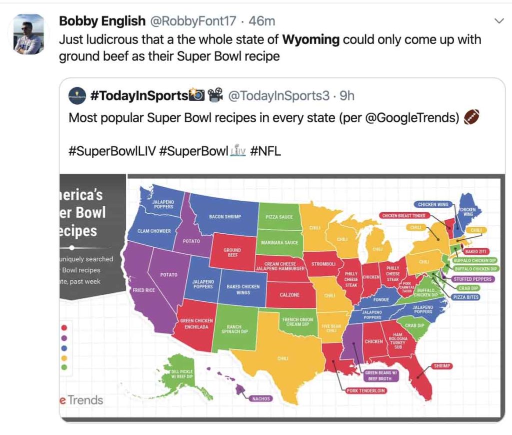Click the Nachos label for Hawaii
Screen dimensions: 512x435
pos(261,398)
